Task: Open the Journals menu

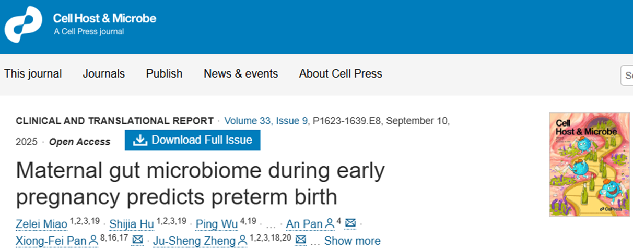Action: tap(103, 74)
